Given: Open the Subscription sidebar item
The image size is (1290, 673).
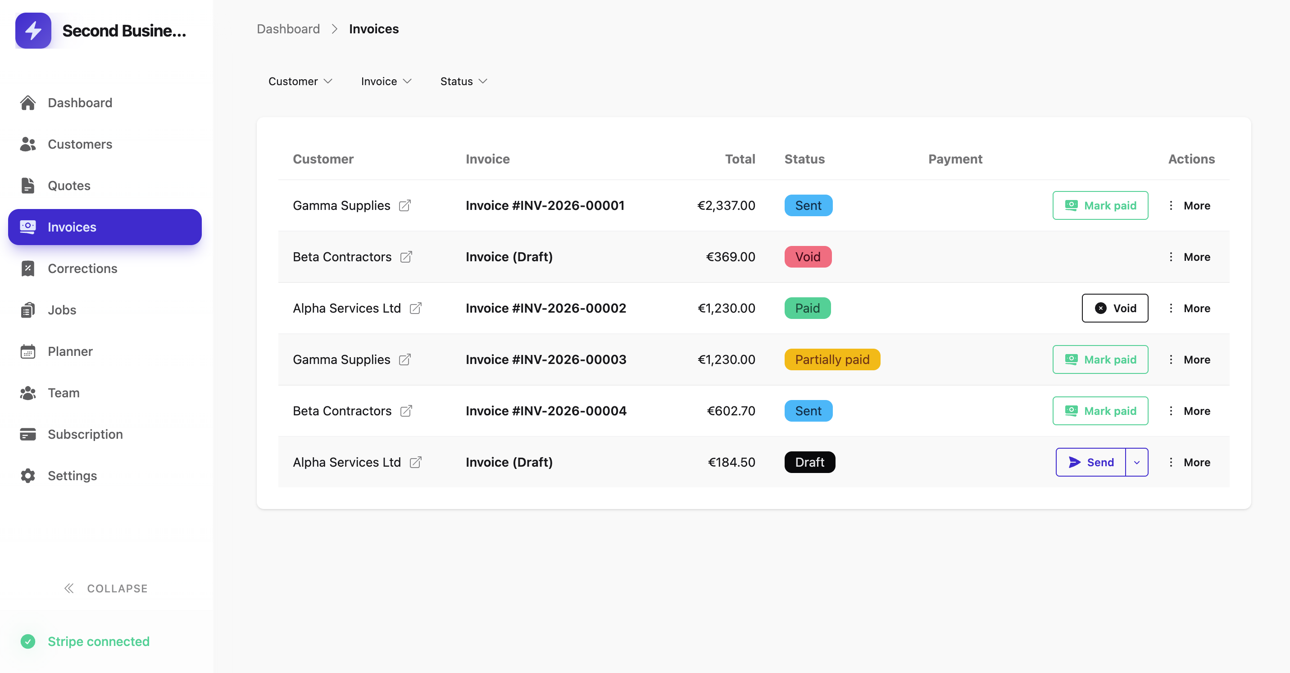Looking at the screenshot, I should (85, 434).
